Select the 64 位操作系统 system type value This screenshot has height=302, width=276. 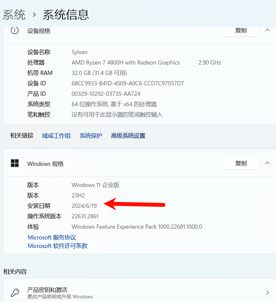pyautogui.click(x=114, y=104)
